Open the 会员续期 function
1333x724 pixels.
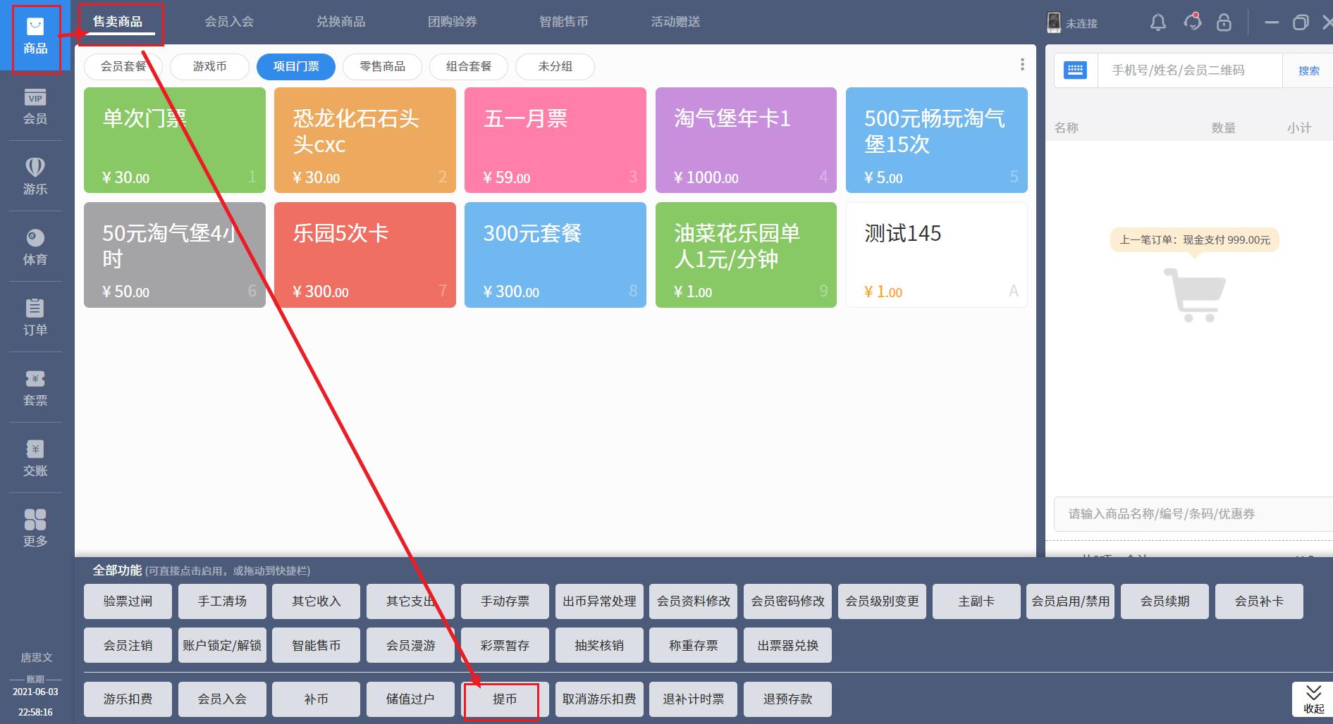1165,601
